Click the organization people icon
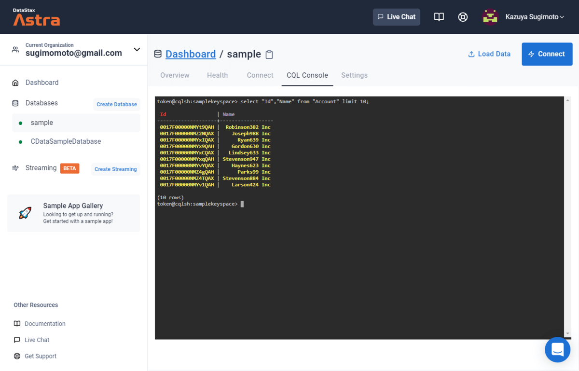 tap(16, 50)
